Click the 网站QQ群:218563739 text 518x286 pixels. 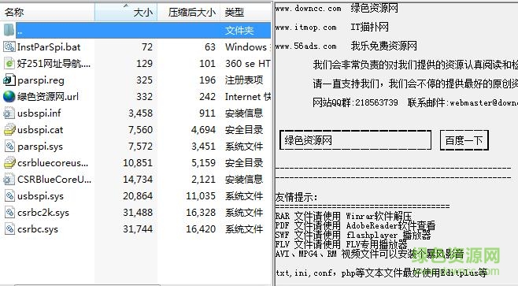[x=356, y=102]
